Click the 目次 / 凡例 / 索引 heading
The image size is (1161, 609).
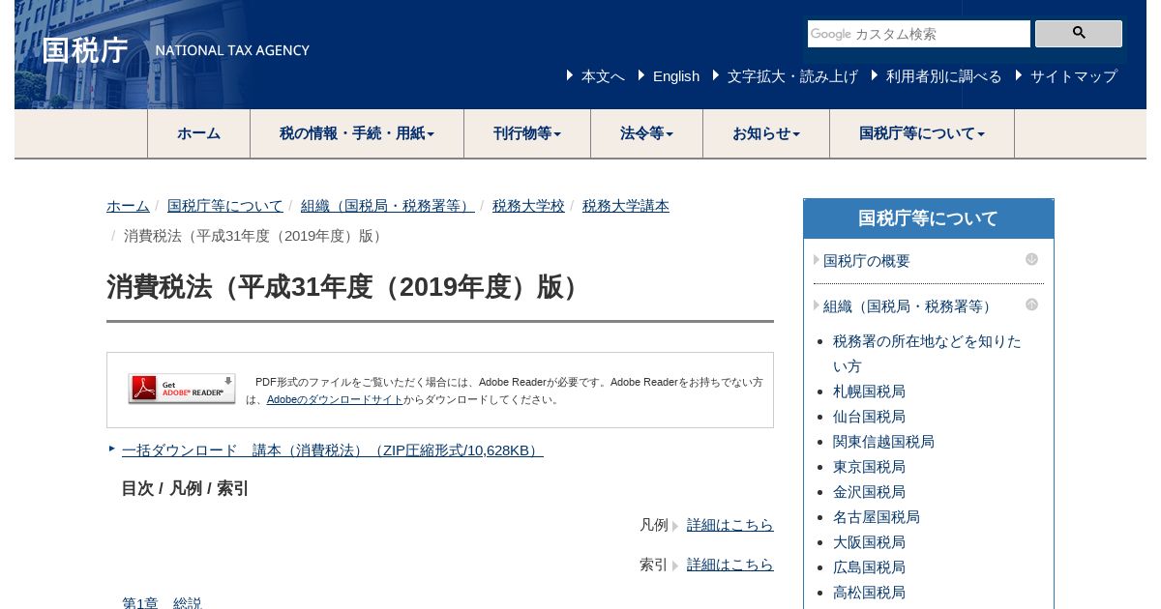pos(185,489)
